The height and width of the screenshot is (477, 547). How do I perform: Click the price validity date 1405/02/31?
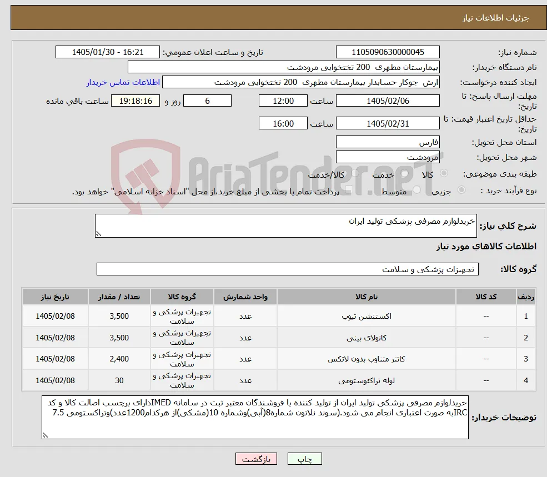coord(388,123)
